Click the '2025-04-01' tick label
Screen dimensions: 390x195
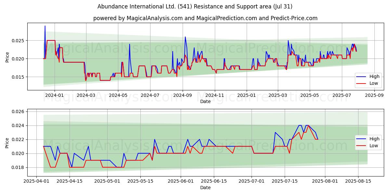(x=36, y=181)
